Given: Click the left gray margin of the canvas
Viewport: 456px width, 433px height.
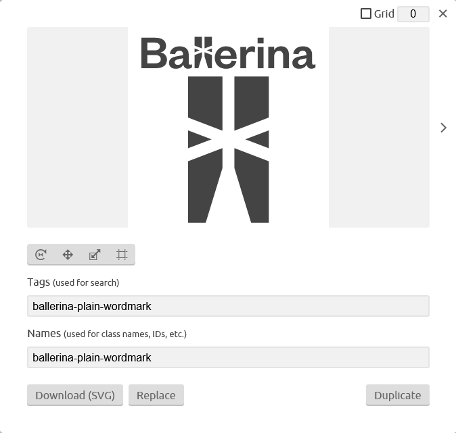Looking at the screenshot, I should 77,127.
